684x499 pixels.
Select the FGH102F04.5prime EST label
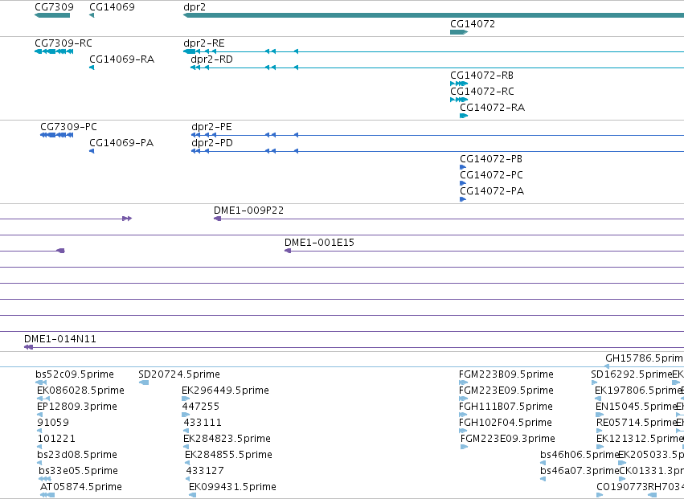505,423
